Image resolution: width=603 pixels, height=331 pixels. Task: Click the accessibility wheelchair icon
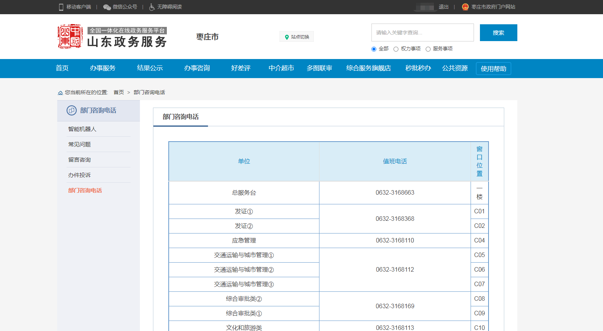[x=152, y=7]
